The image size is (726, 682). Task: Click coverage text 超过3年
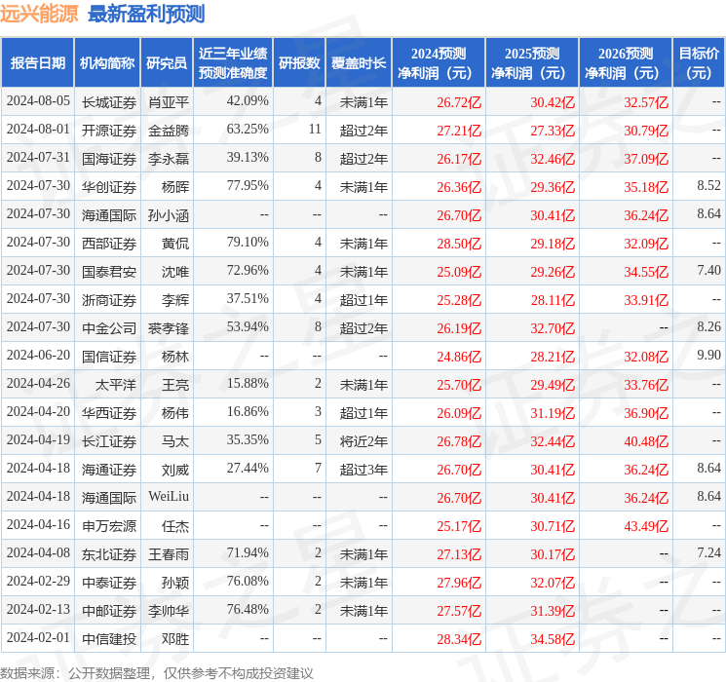click(363, 470)
